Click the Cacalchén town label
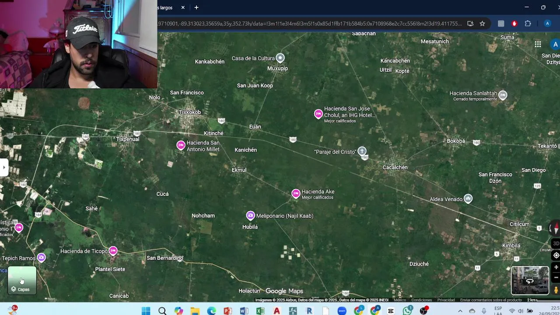Viewport: 560px width, 315px height. pos(395,168)
